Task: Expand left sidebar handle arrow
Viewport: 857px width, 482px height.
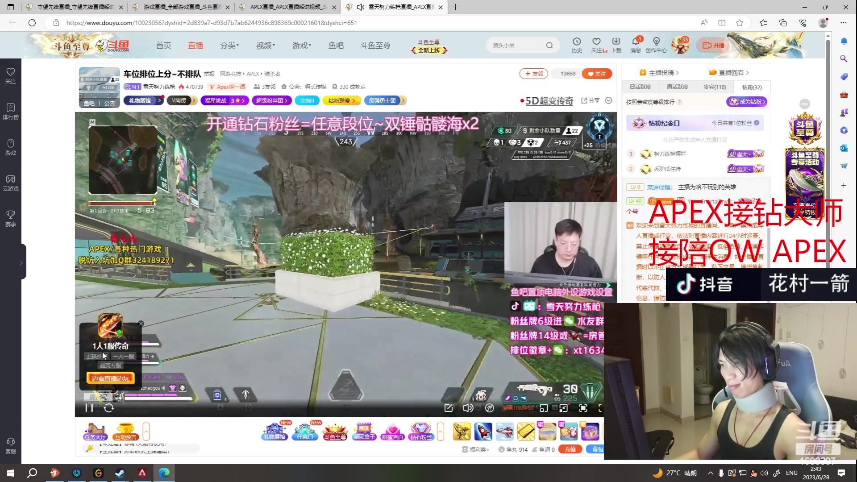Action: point(21,263)
